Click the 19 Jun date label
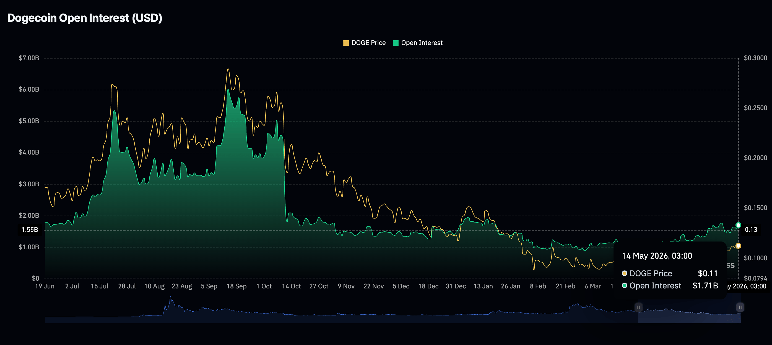This screenshot has width=772, height=345. (45, 286)
